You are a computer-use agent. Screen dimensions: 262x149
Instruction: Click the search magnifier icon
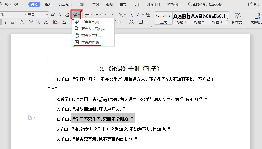(x=190, y=5)
